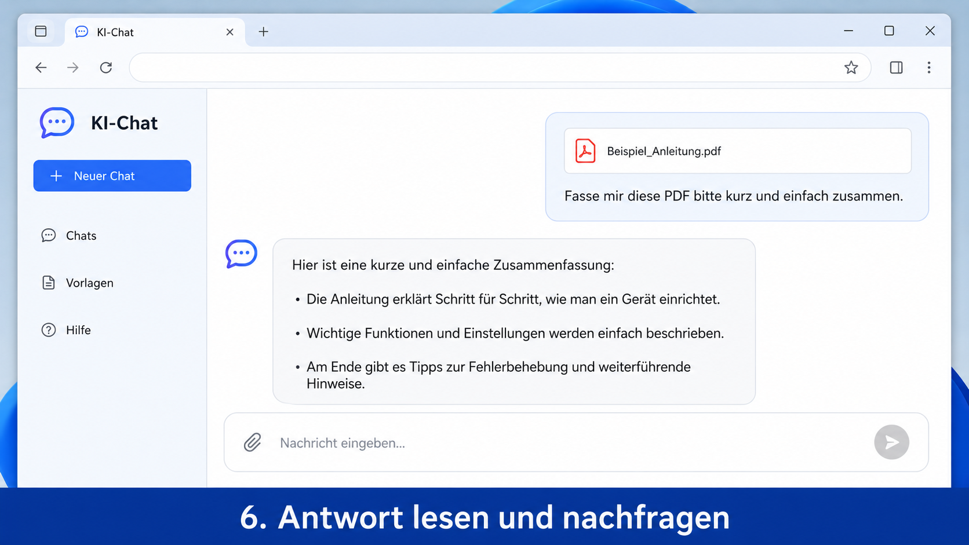Go back with browser back arrow
Viewport: 969px width, 545px height.
click(41, 67)
